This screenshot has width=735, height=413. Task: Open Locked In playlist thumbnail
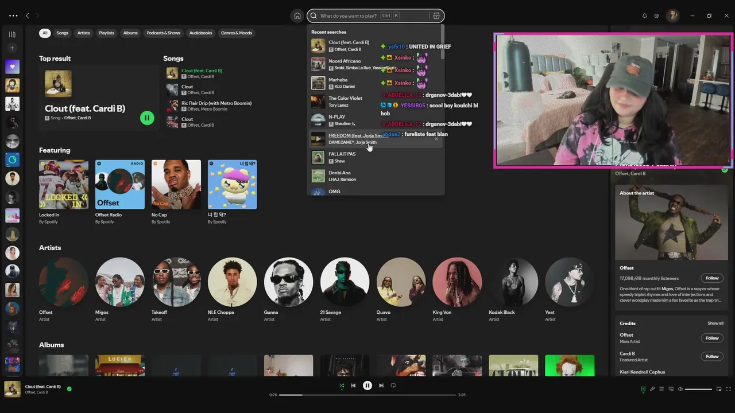coord(64,185)
